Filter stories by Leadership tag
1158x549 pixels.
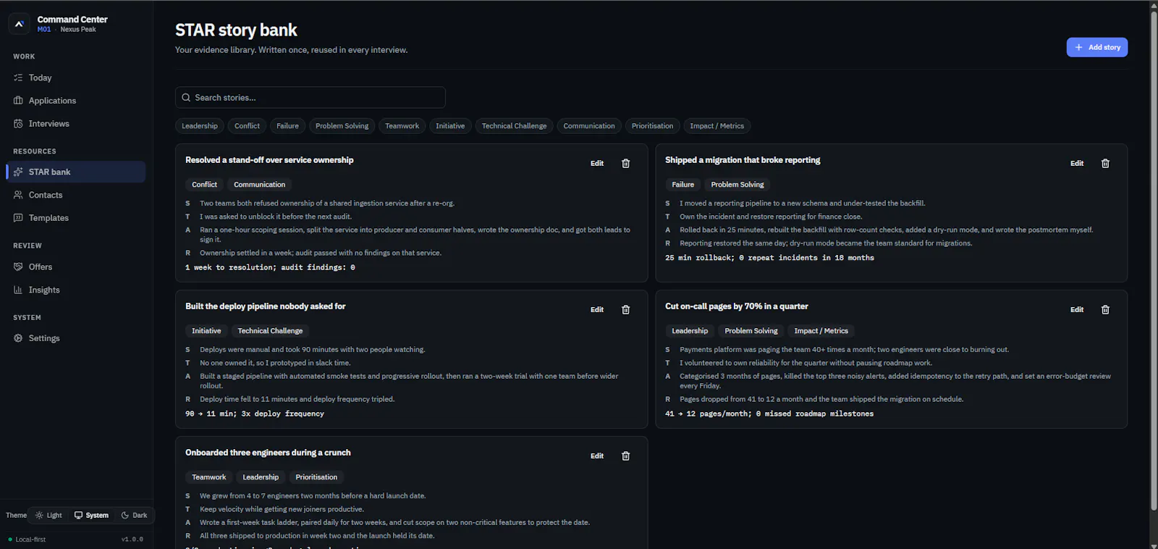tap(200, 126)
